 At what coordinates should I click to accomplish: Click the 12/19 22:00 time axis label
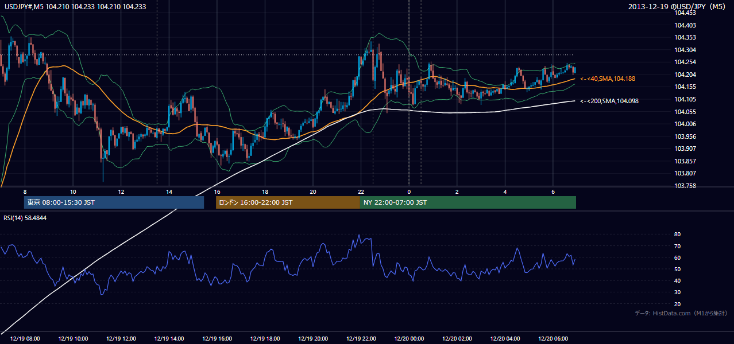tap(361, 339)
